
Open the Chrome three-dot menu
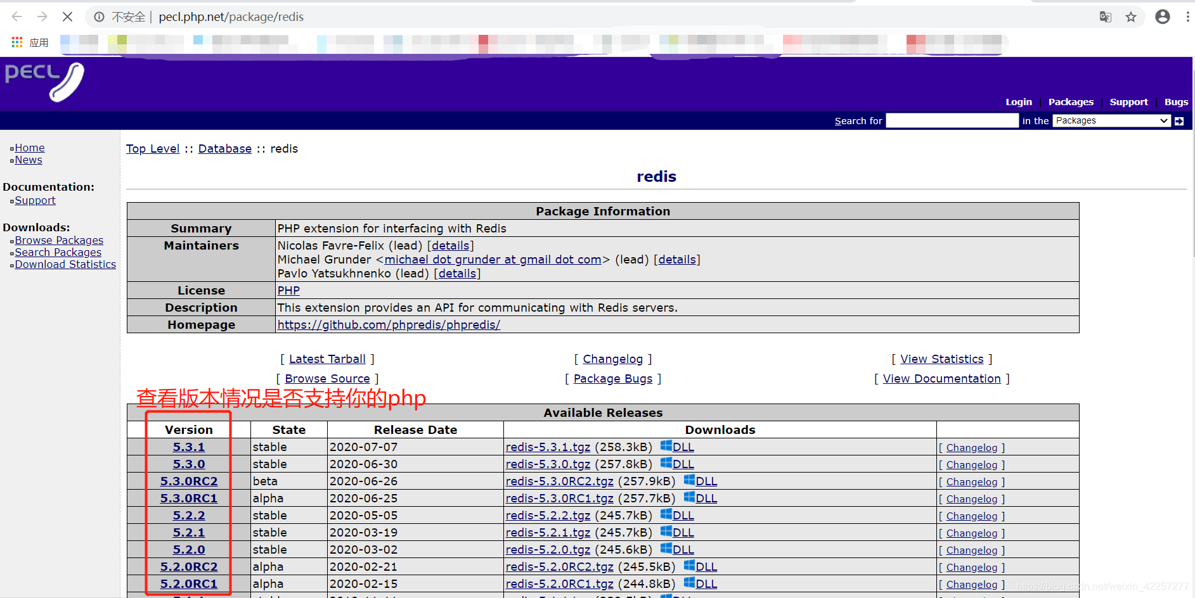point(1187,17)
